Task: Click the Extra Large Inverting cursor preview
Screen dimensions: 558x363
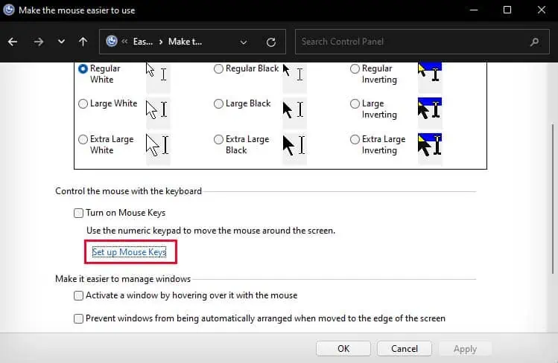Action: click(430, 145)
